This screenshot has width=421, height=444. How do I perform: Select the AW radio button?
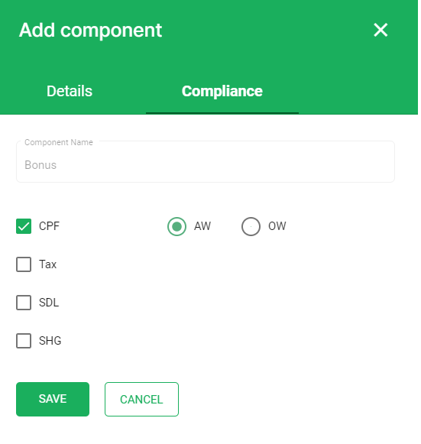(176, 226)
